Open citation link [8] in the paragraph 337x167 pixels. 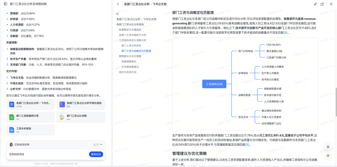pyautogui.click(x=286, y=33)
